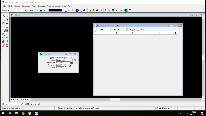Select the Element Selection arrow tool
The width and height of the screenshot is (206, 116).
tap(3, 15)
